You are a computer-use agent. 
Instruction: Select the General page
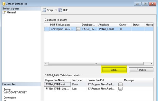(x=12, y=12)
